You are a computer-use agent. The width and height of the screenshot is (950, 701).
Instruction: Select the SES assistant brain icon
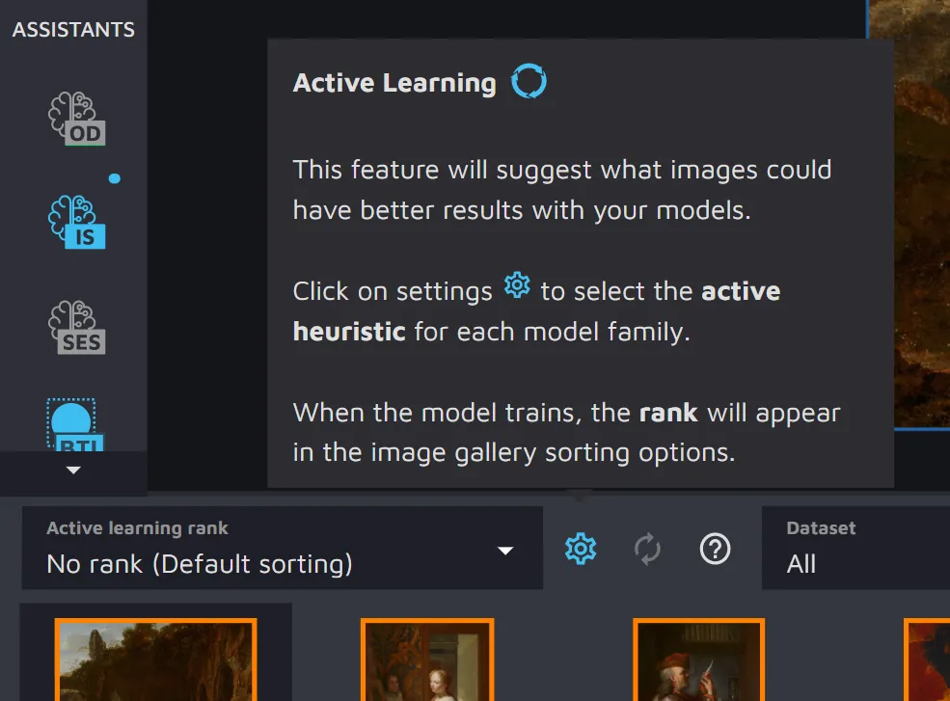[76, 327]
